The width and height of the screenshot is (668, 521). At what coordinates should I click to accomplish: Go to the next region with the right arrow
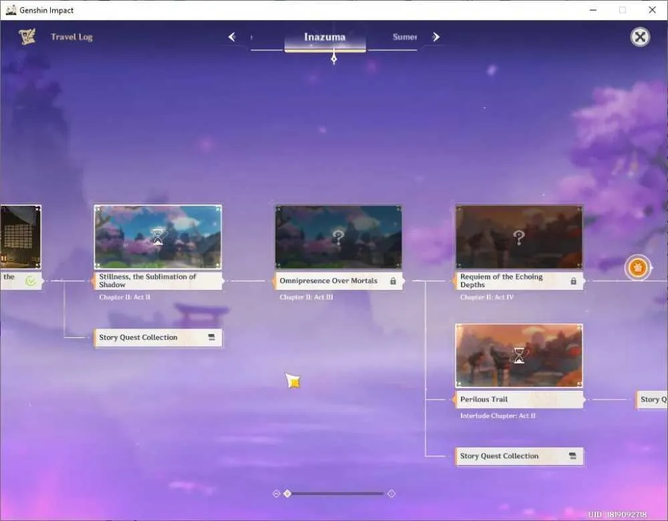436,37
